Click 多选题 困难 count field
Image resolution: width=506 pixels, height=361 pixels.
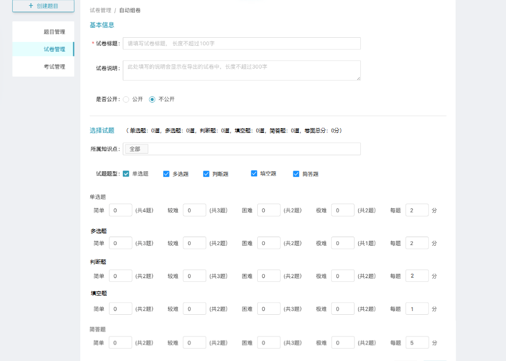pos(269,243)
